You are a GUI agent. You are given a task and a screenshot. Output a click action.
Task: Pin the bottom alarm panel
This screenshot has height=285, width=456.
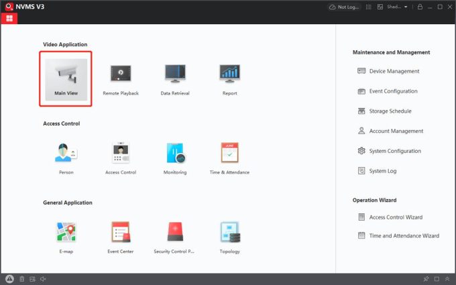pos(426,279)
